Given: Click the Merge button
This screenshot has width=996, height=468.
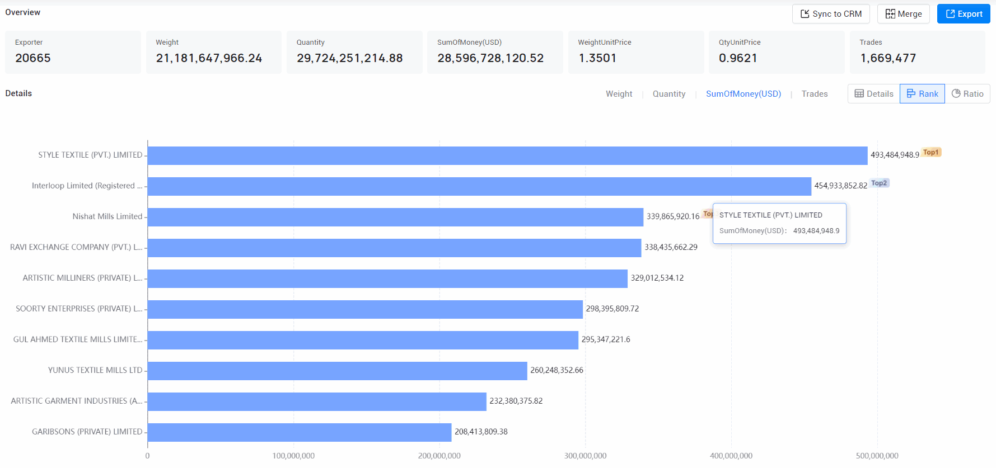Looking at the screenshot, I should click(x=903, y=14).
